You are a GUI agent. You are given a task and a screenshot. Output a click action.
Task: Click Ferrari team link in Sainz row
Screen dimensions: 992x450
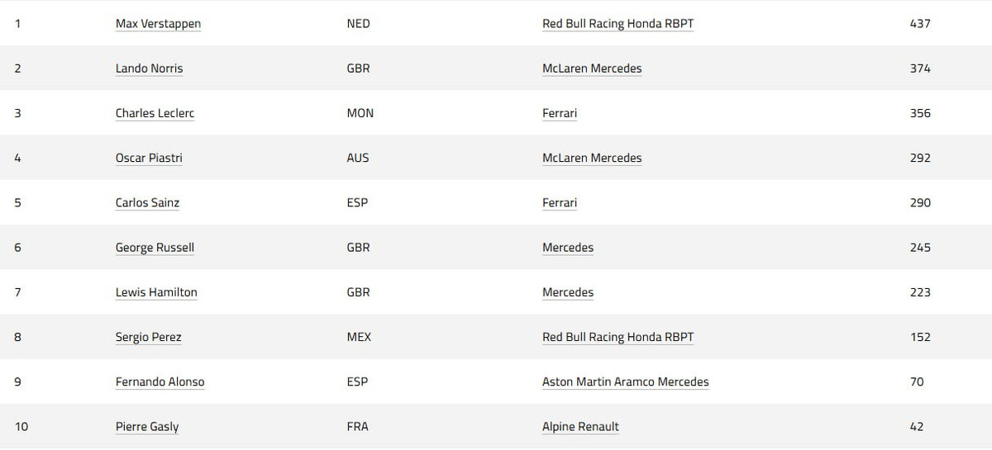[560, 202]
